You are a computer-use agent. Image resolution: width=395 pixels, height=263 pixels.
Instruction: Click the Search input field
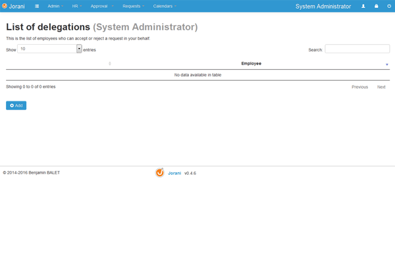tap(357, 49)
